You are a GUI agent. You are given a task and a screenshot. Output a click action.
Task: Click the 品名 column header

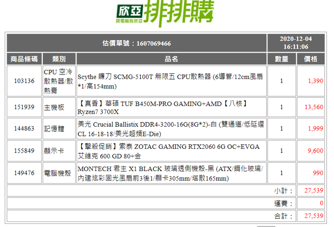[171, 59]
